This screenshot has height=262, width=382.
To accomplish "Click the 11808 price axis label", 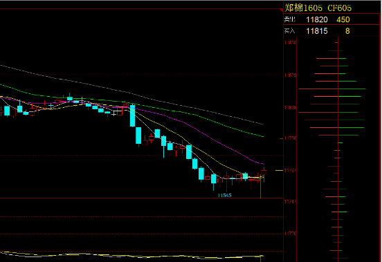I will [291, 107].
